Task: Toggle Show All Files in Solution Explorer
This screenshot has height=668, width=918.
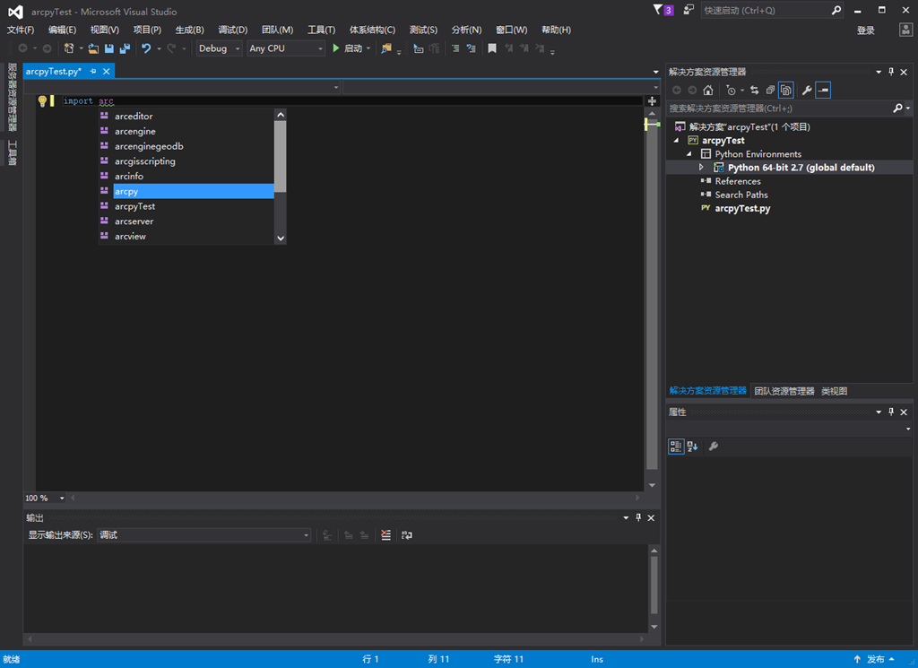Action: click(x=786, y=91)
